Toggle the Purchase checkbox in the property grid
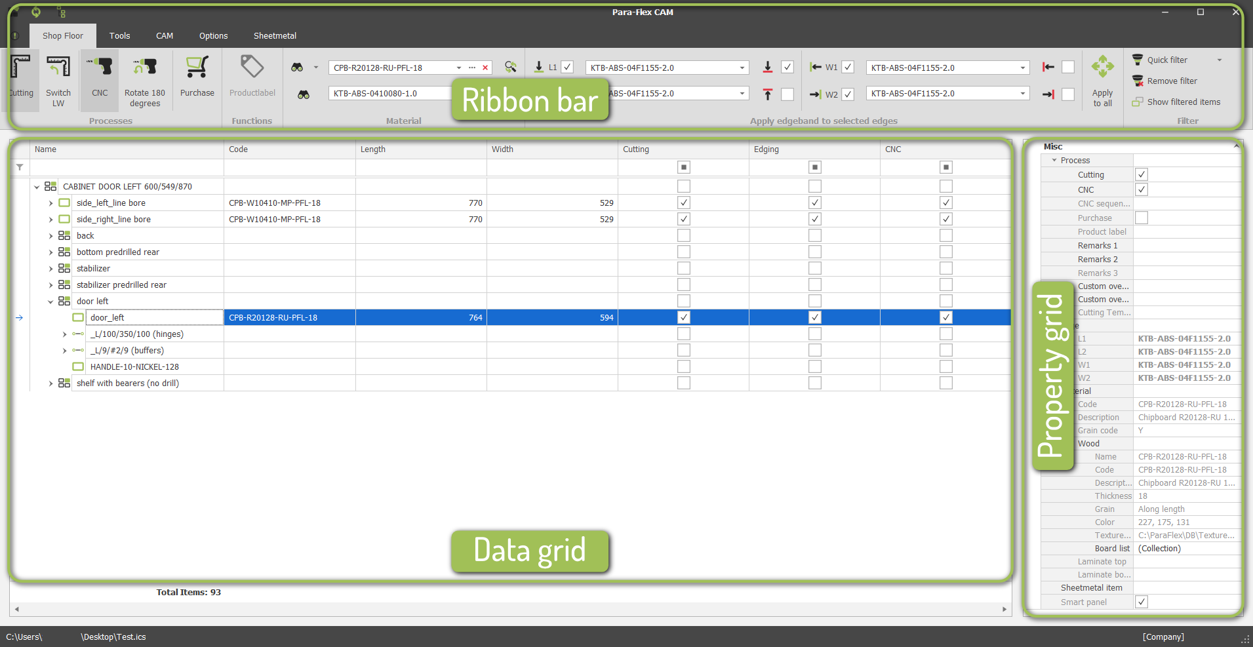Screen dimensions: 1253x647 coord(1141,218)
